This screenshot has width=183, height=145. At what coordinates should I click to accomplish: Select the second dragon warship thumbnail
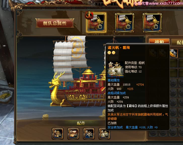(125, 23)
